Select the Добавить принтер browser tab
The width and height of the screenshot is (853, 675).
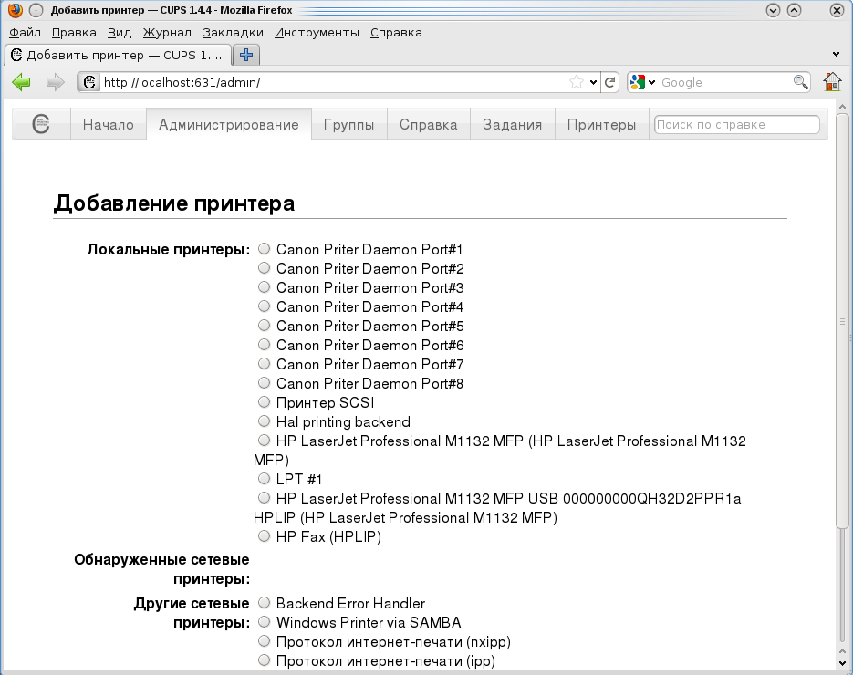pos(118,55)
